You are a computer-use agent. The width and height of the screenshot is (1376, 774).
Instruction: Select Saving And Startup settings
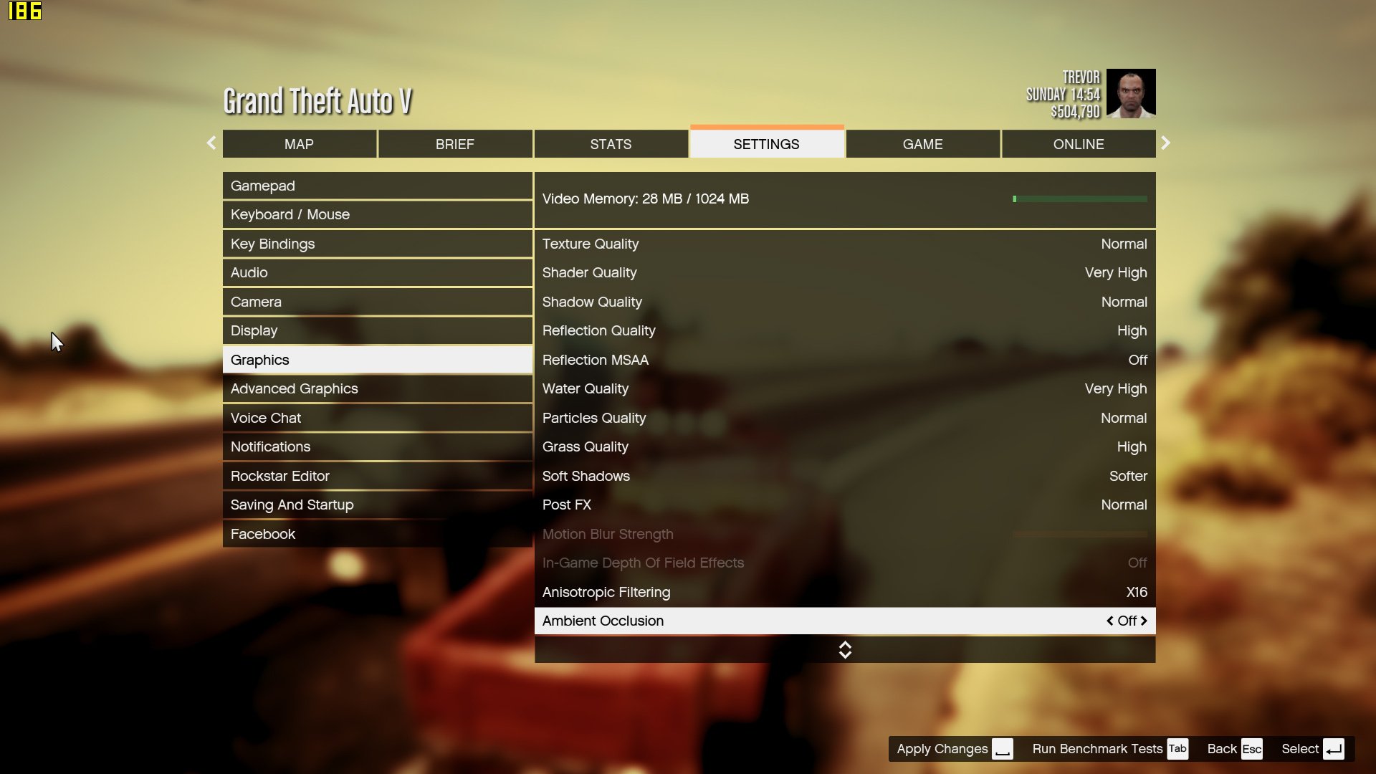click(x=292, y=505)
